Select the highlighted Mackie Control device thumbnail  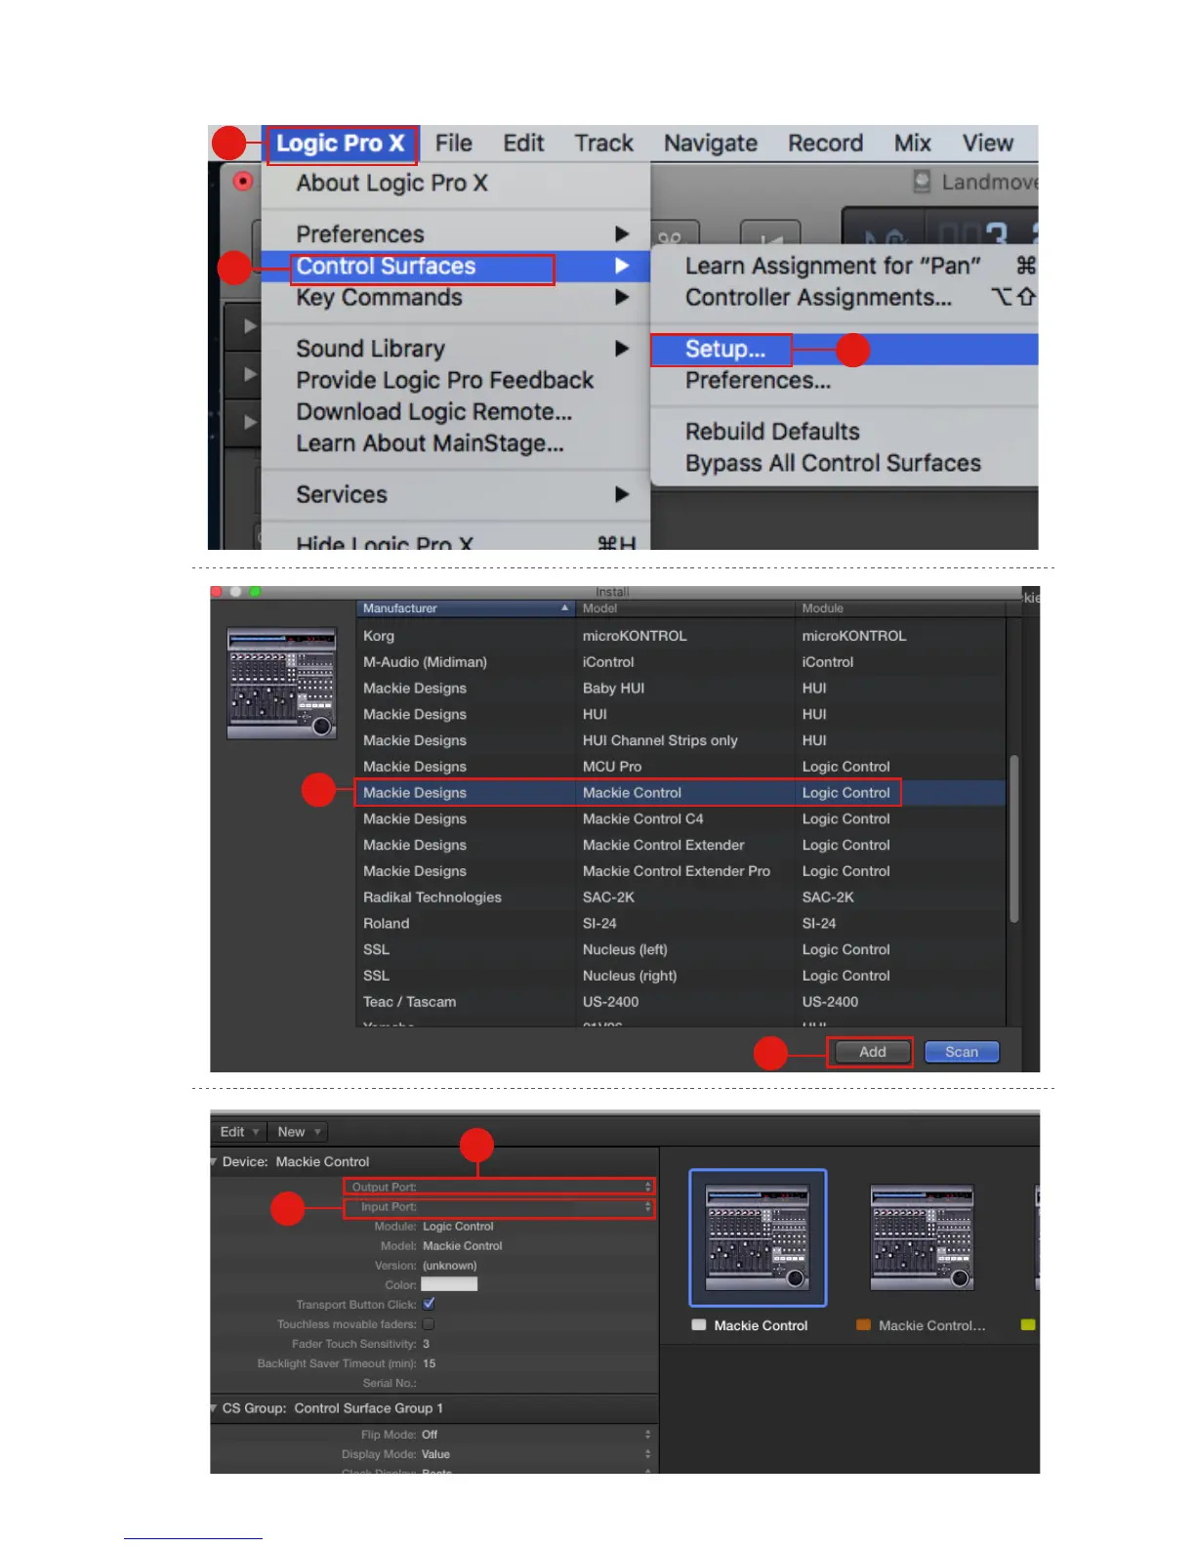(758, 1237)
